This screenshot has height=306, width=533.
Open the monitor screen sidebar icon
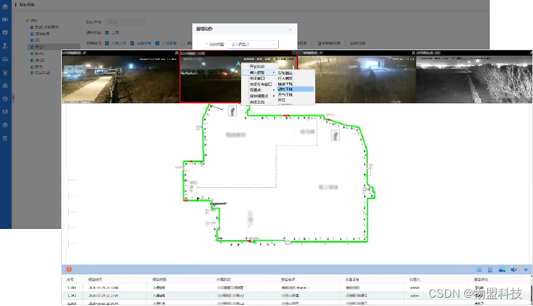click(x=5, y=33)
